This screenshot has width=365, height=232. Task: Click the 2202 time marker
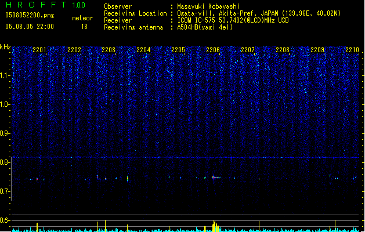[x=74, y=50]
